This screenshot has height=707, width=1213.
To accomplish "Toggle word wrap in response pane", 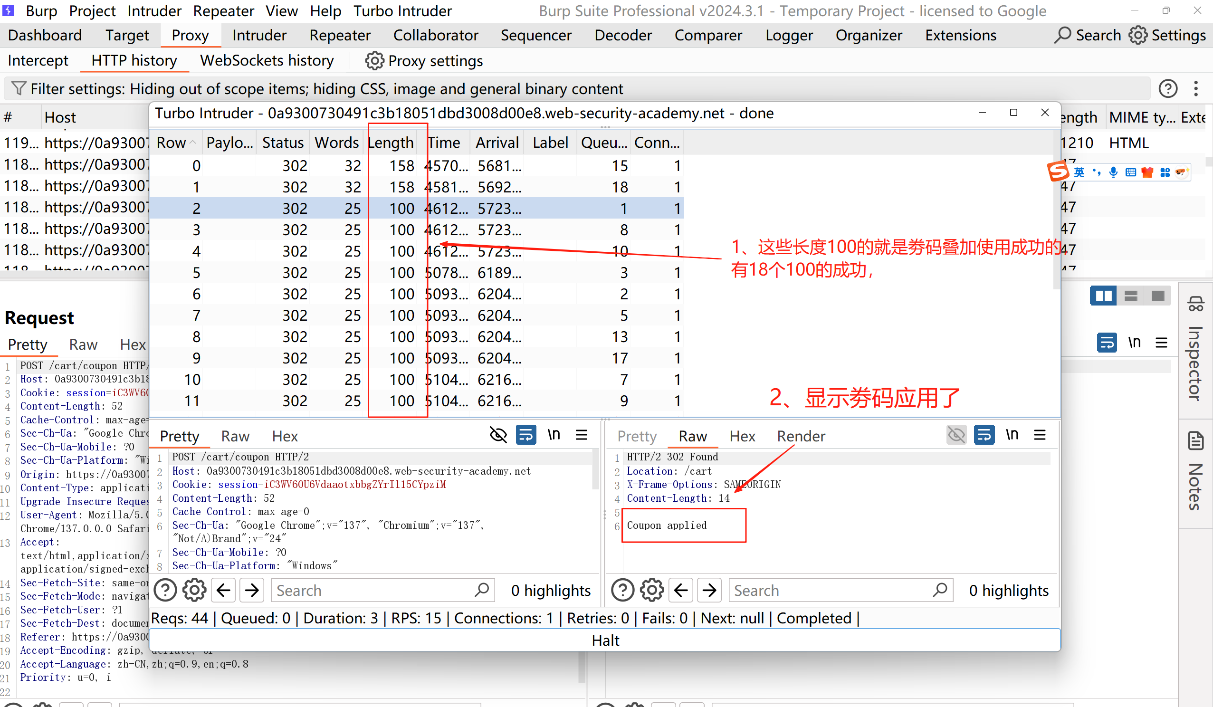I will 984,435.
